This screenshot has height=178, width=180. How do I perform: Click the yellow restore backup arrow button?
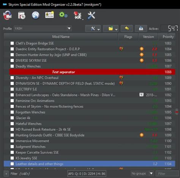(x=127, y=29)
